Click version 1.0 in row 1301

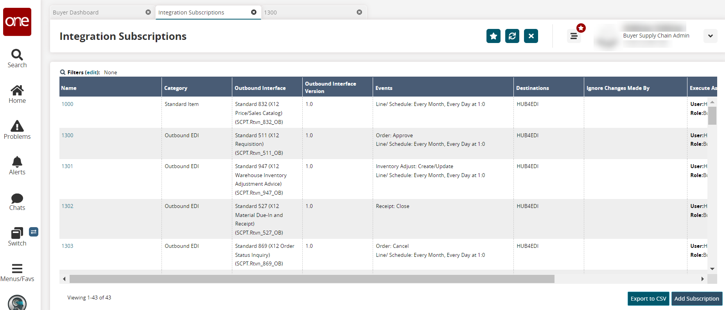click(x=309, y=166)
